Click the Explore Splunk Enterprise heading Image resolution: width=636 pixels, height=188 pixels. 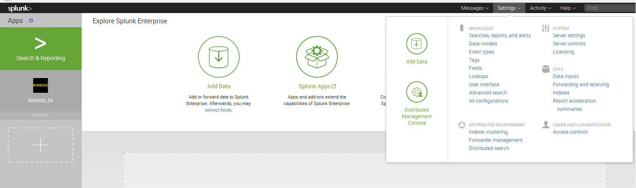point(130,21)
